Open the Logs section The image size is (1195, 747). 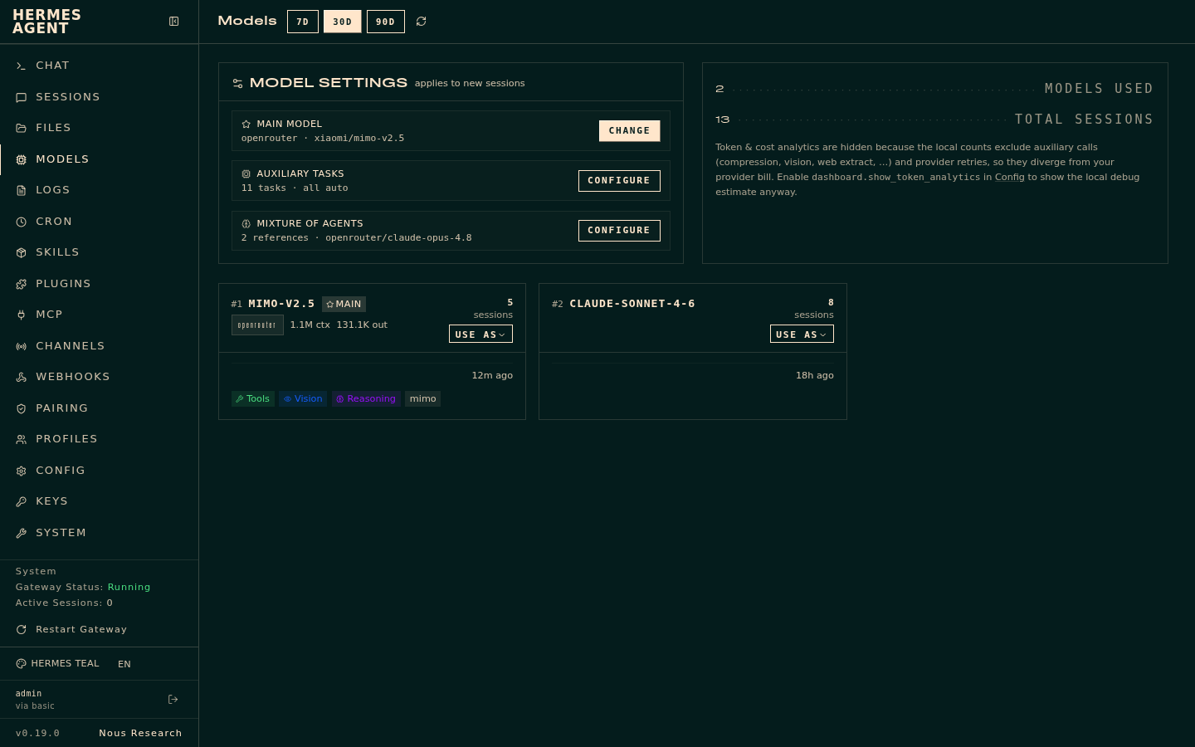(100, 190)
